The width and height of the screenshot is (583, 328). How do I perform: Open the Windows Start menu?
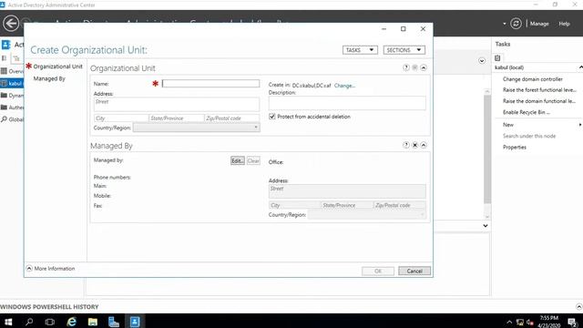[8, 322]
